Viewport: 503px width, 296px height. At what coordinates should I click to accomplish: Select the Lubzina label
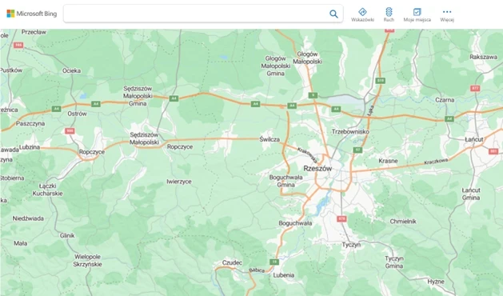30,147
